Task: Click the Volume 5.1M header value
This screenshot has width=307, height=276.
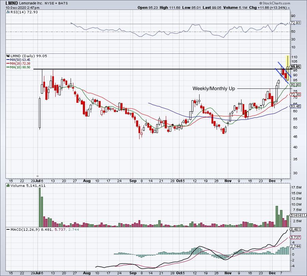Action: 235,7
